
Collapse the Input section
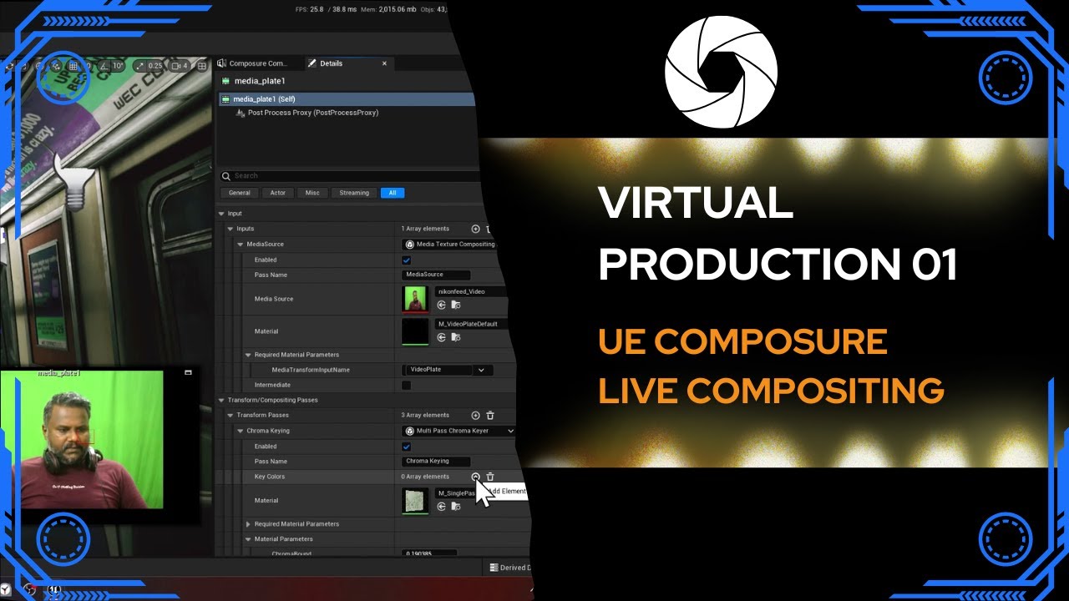(x=222, y=214)
